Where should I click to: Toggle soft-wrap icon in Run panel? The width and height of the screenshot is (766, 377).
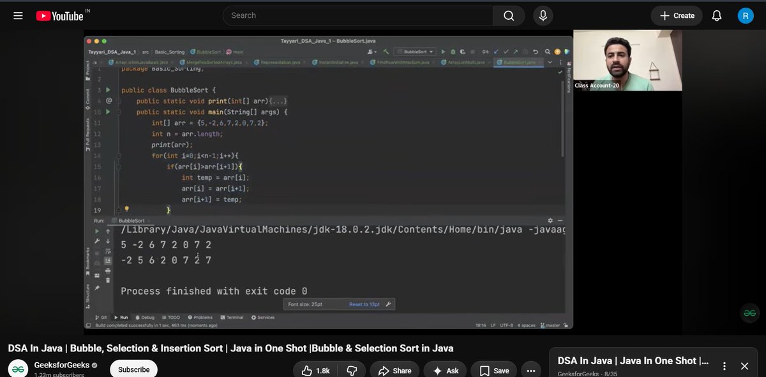(108, 251)
